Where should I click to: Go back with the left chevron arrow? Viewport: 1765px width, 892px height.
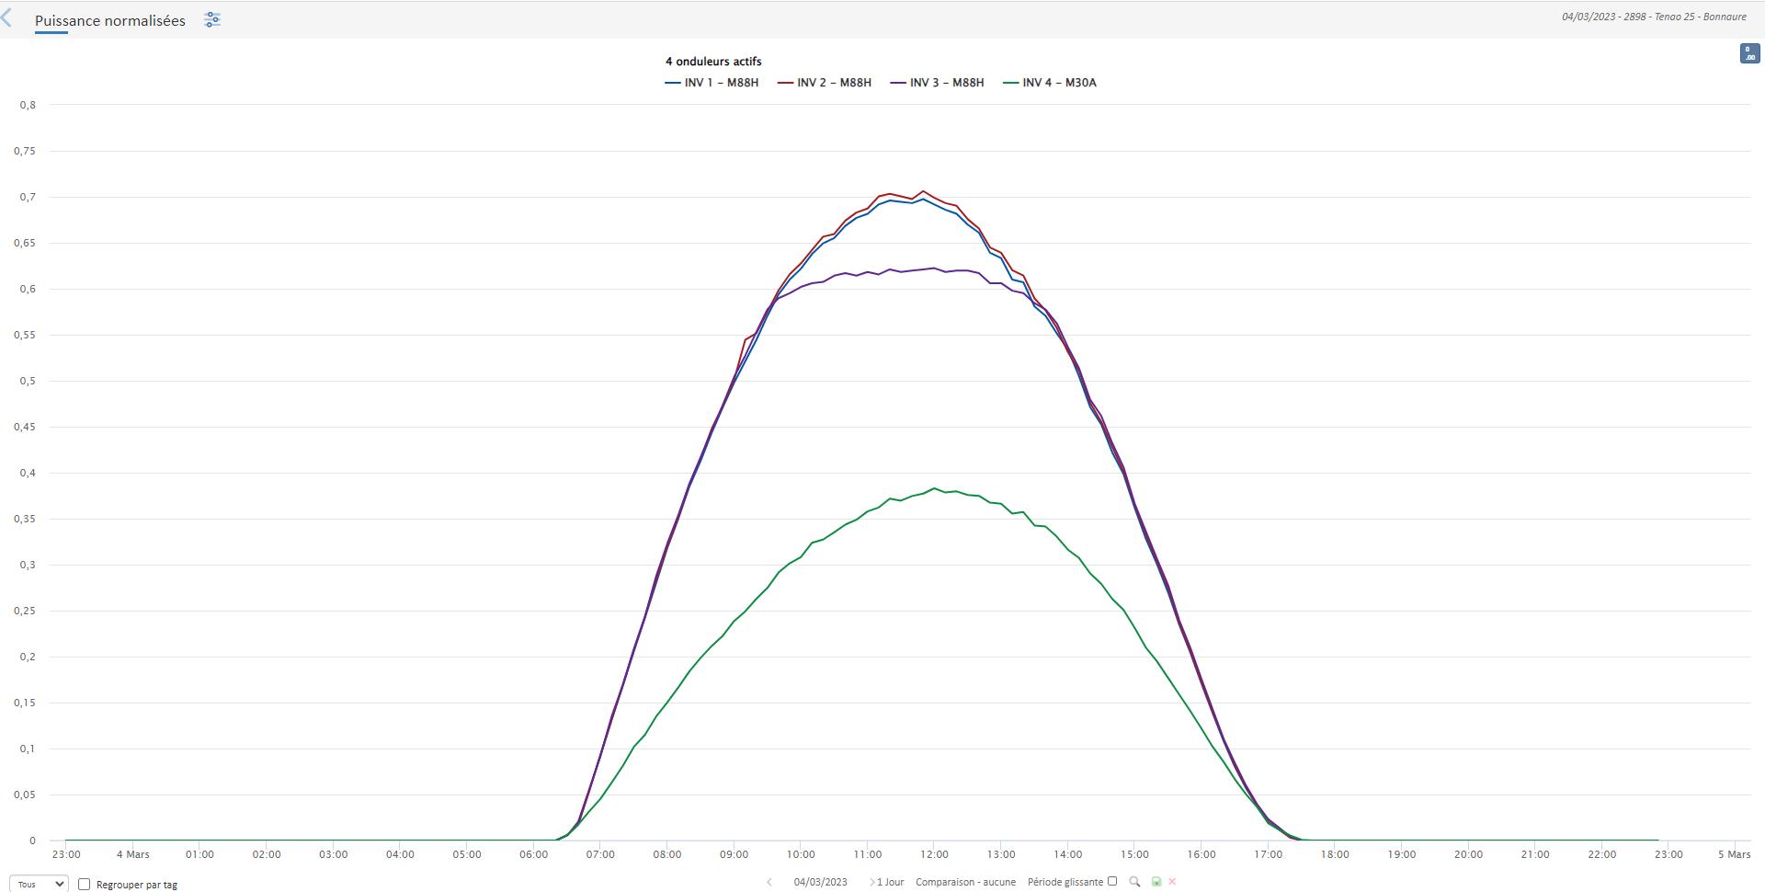click(x=7, y=18)
